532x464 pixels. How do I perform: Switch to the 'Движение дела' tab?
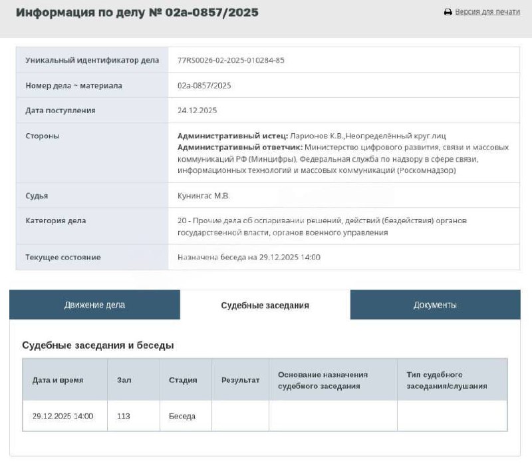click(94, 305)
